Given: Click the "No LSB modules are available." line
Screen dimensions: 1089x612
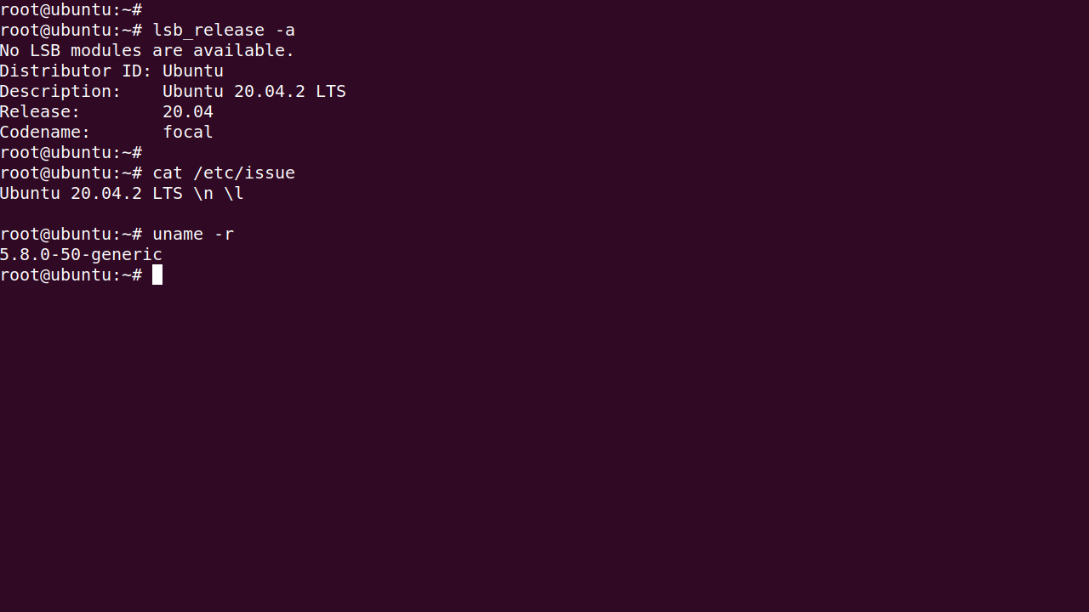Looking at the screenshot, I should pos(147,50).
